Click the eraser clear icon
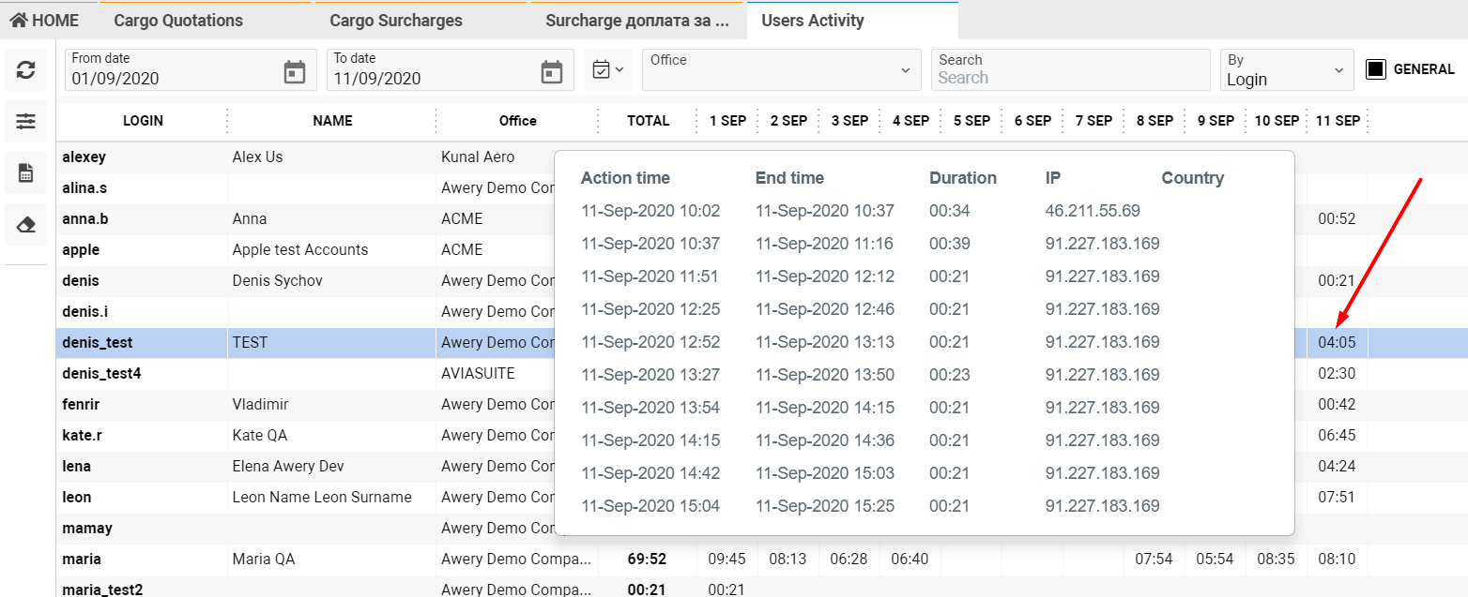Screen dimensions: 1468x597 26,225
